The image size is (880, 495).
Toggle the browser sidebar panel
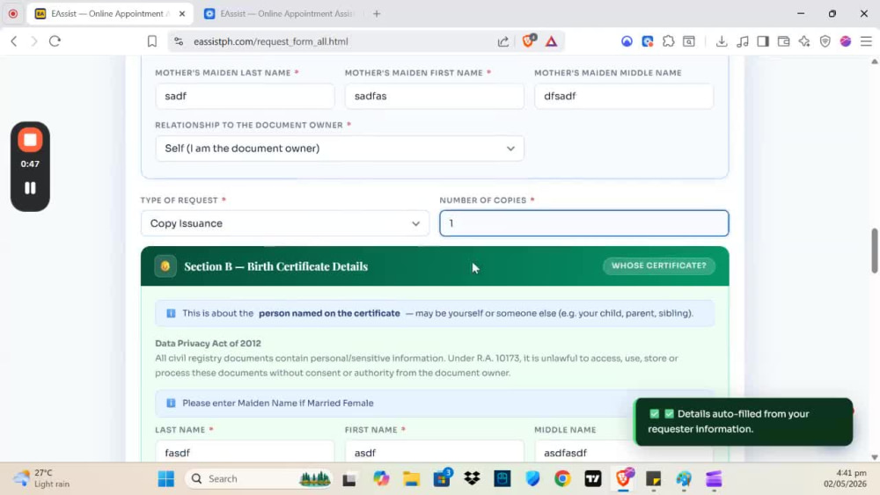click(x=763, y=41)
